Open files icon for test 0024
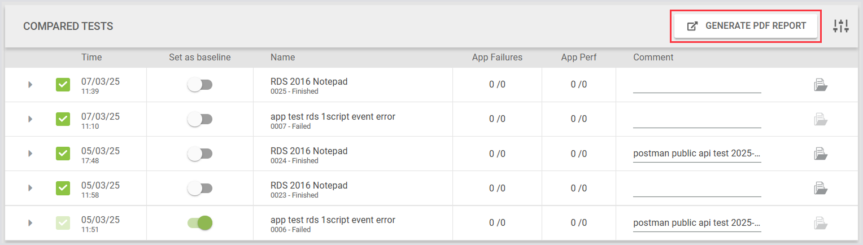 pyautogui.click(x=820, y=154)
